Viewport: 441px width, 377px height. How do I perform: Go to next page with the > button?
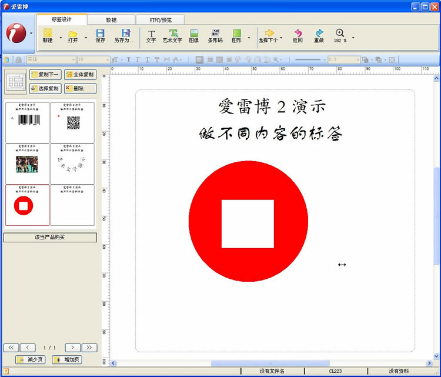click(72, 348)
